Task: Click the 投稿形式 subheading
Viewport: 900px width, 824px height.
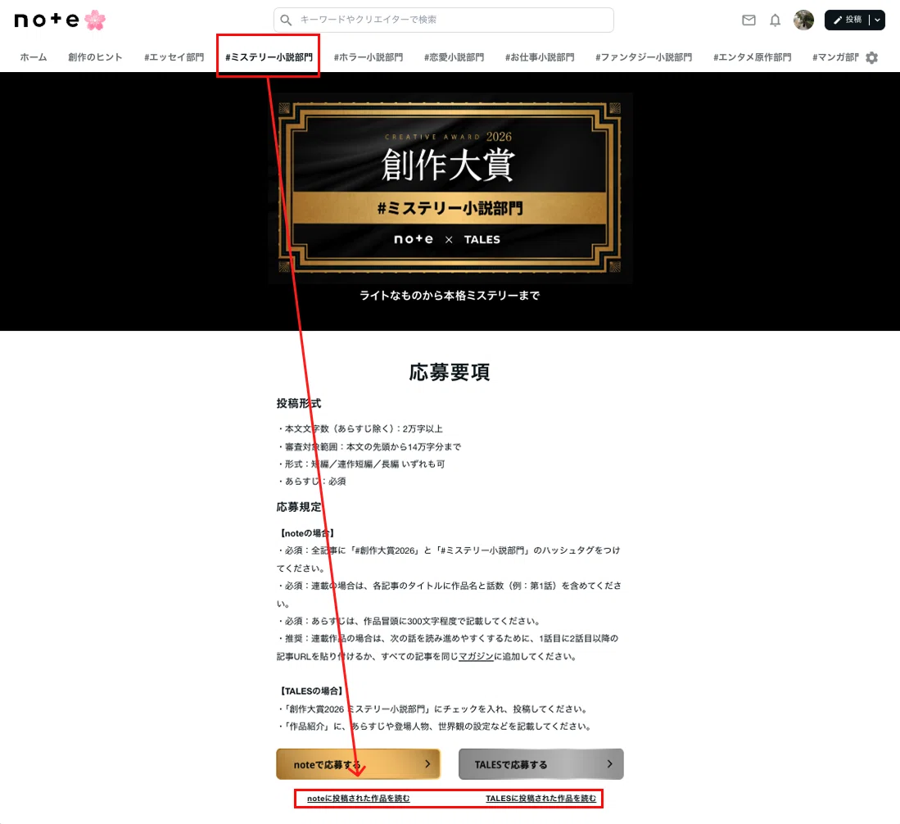Action: pos(298,404)
